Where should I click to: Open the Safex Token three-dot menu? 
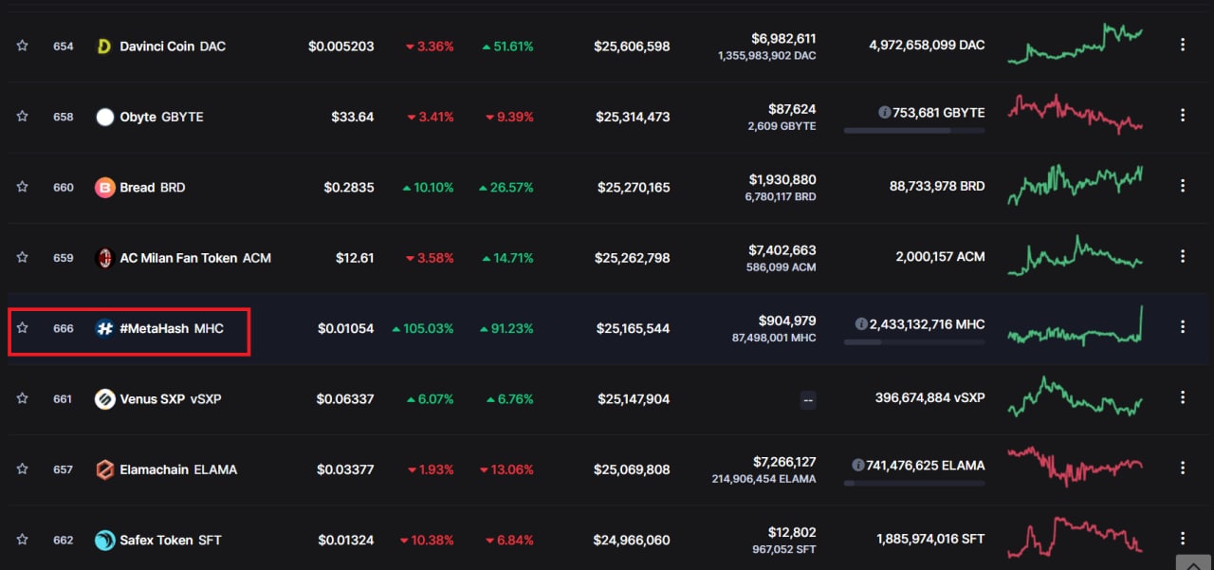pyautogui.click(x=1182, y=539)
